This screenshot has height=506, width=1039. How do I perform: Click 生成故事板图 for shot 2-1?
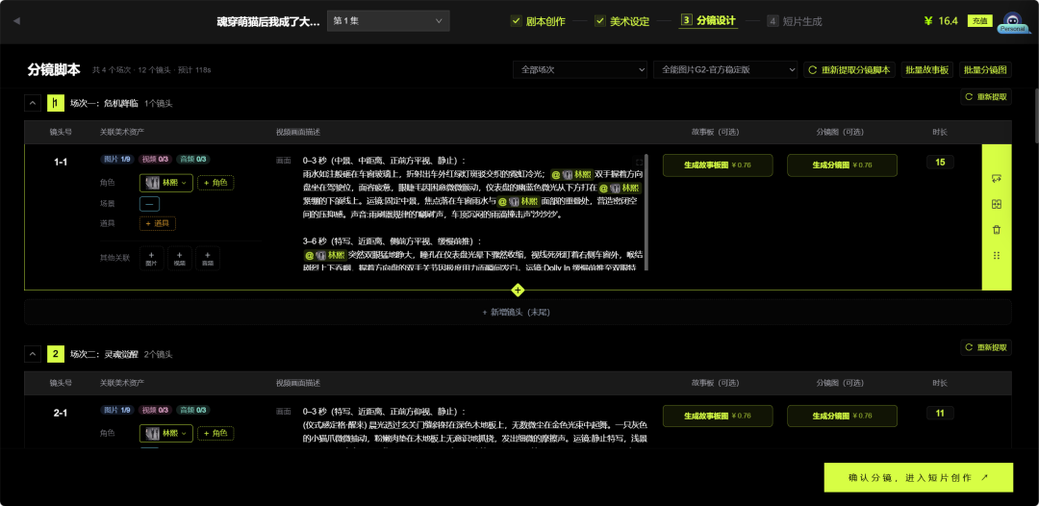click(718, 416)
